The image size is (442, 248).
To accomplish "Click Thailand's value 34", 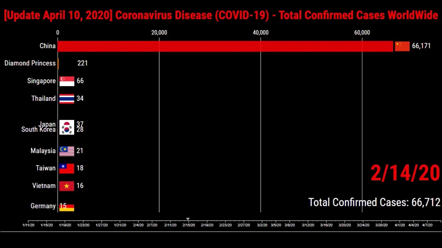I will tap(80, 99).
